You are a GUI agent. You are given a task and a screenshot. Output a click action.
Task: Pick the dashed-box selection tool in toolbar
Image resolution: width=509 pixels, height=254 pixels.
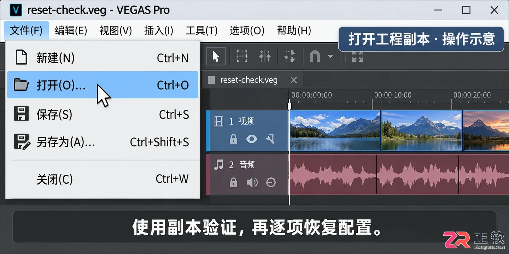(242, 56)
